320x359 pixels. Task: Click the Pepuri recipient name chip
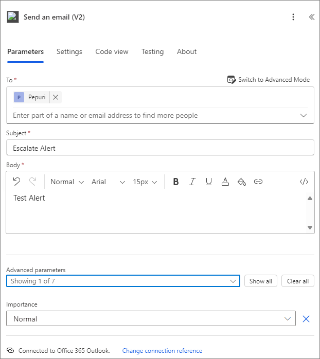click(x=37, y=97)
